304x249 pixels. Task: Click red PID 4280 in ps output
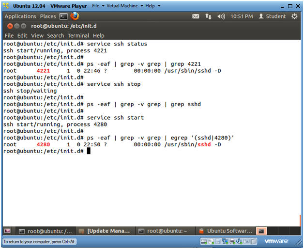click(43, 144)
